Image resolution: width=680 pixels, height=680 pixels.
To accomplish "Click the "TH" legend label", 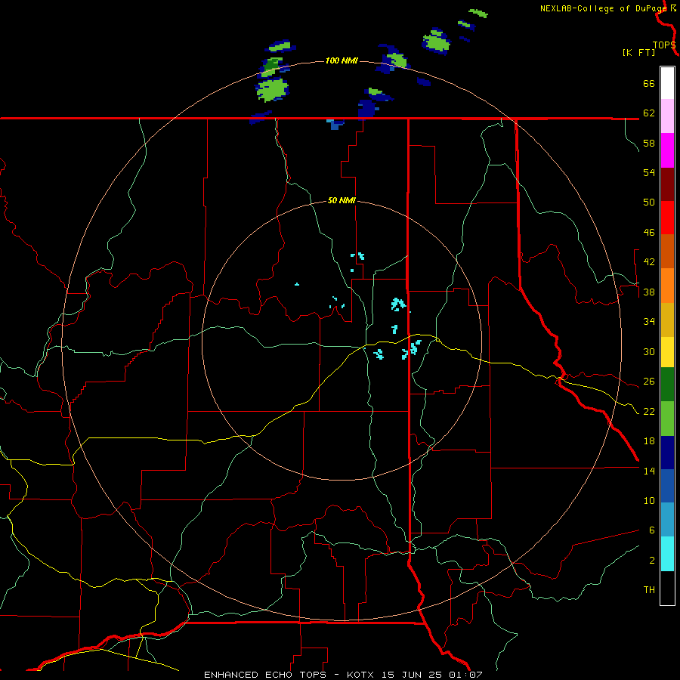I will pos(649,590).
